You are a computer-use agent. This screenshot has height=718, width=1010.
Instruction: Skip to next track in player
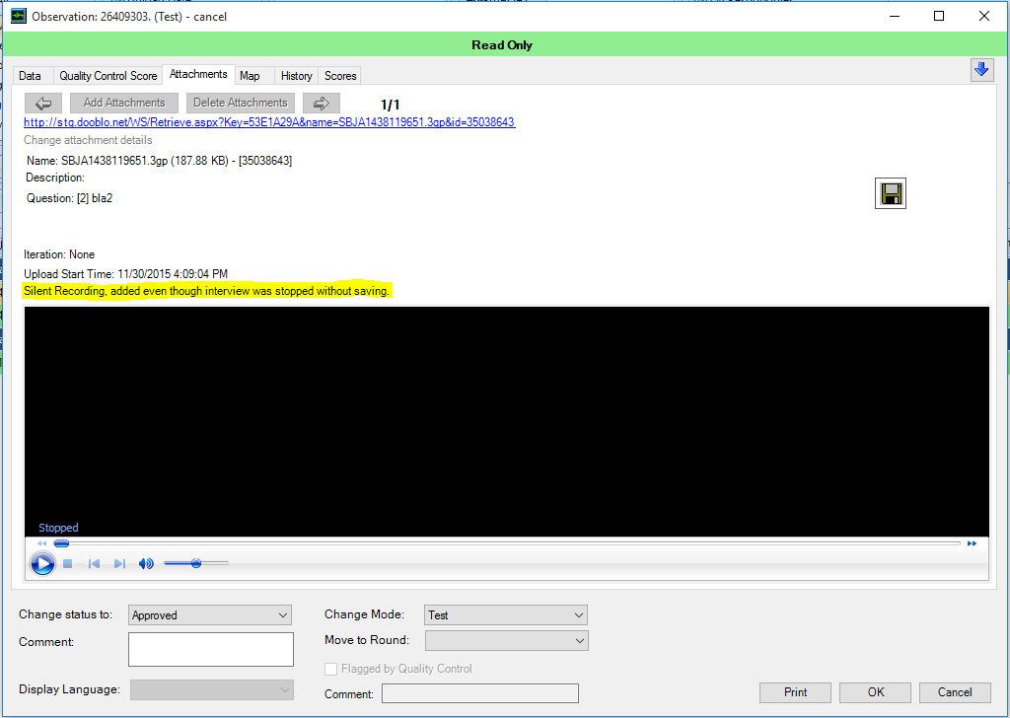119,564
